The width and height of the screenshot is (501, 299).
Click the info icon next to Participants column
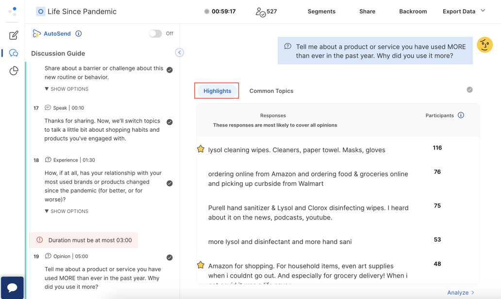[461, 115]
